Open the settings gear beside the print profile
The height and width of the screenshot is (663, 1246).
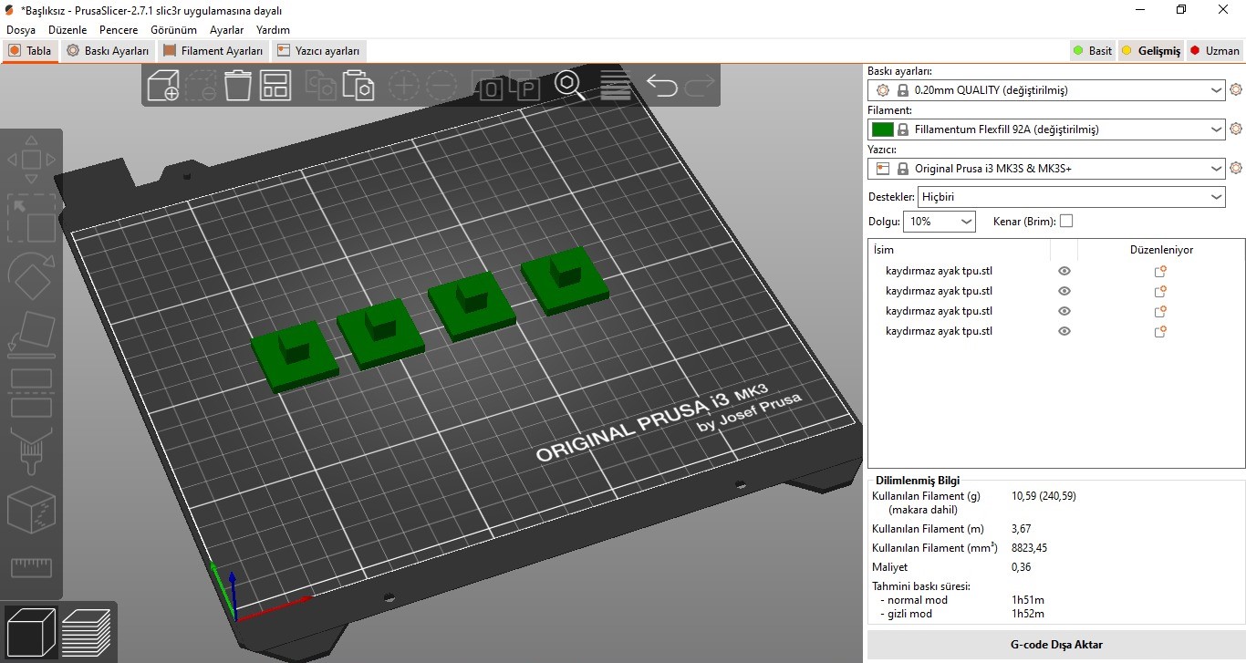click(x=1236, y=90)
